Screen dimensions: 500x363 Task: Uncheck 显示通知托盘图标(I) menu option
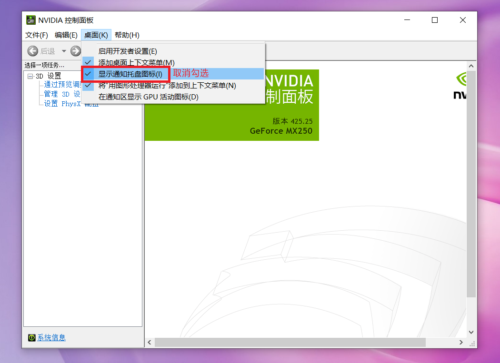click(x=130, y=74)
